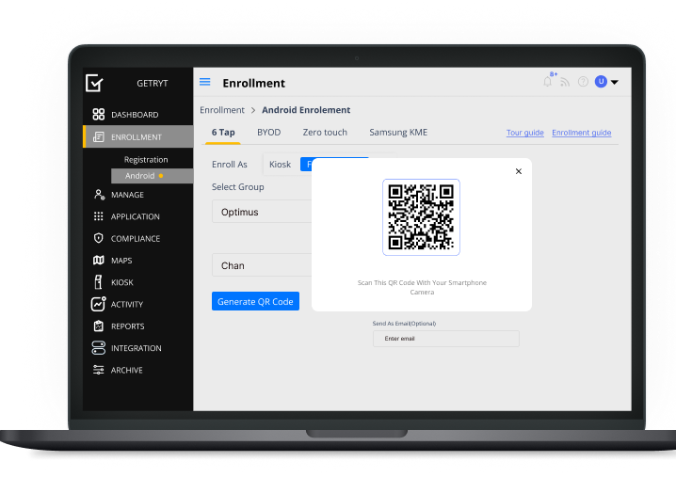Click the Kiosk device icon
Viewport: 676px width, 477px height.
point(98,282)
